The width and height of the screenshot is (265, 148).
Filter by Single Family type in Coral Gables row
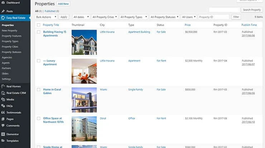tap(135, 90)
